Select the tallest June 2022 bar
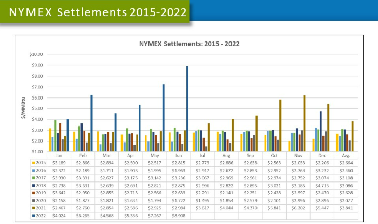This screenshot has height=224, width=378. 187,109
